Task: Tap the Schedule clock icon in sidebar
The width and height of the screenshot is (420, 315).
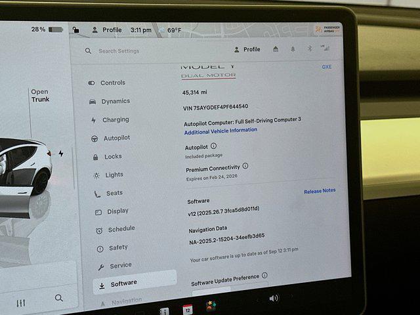Action: [x=99, y=231]
